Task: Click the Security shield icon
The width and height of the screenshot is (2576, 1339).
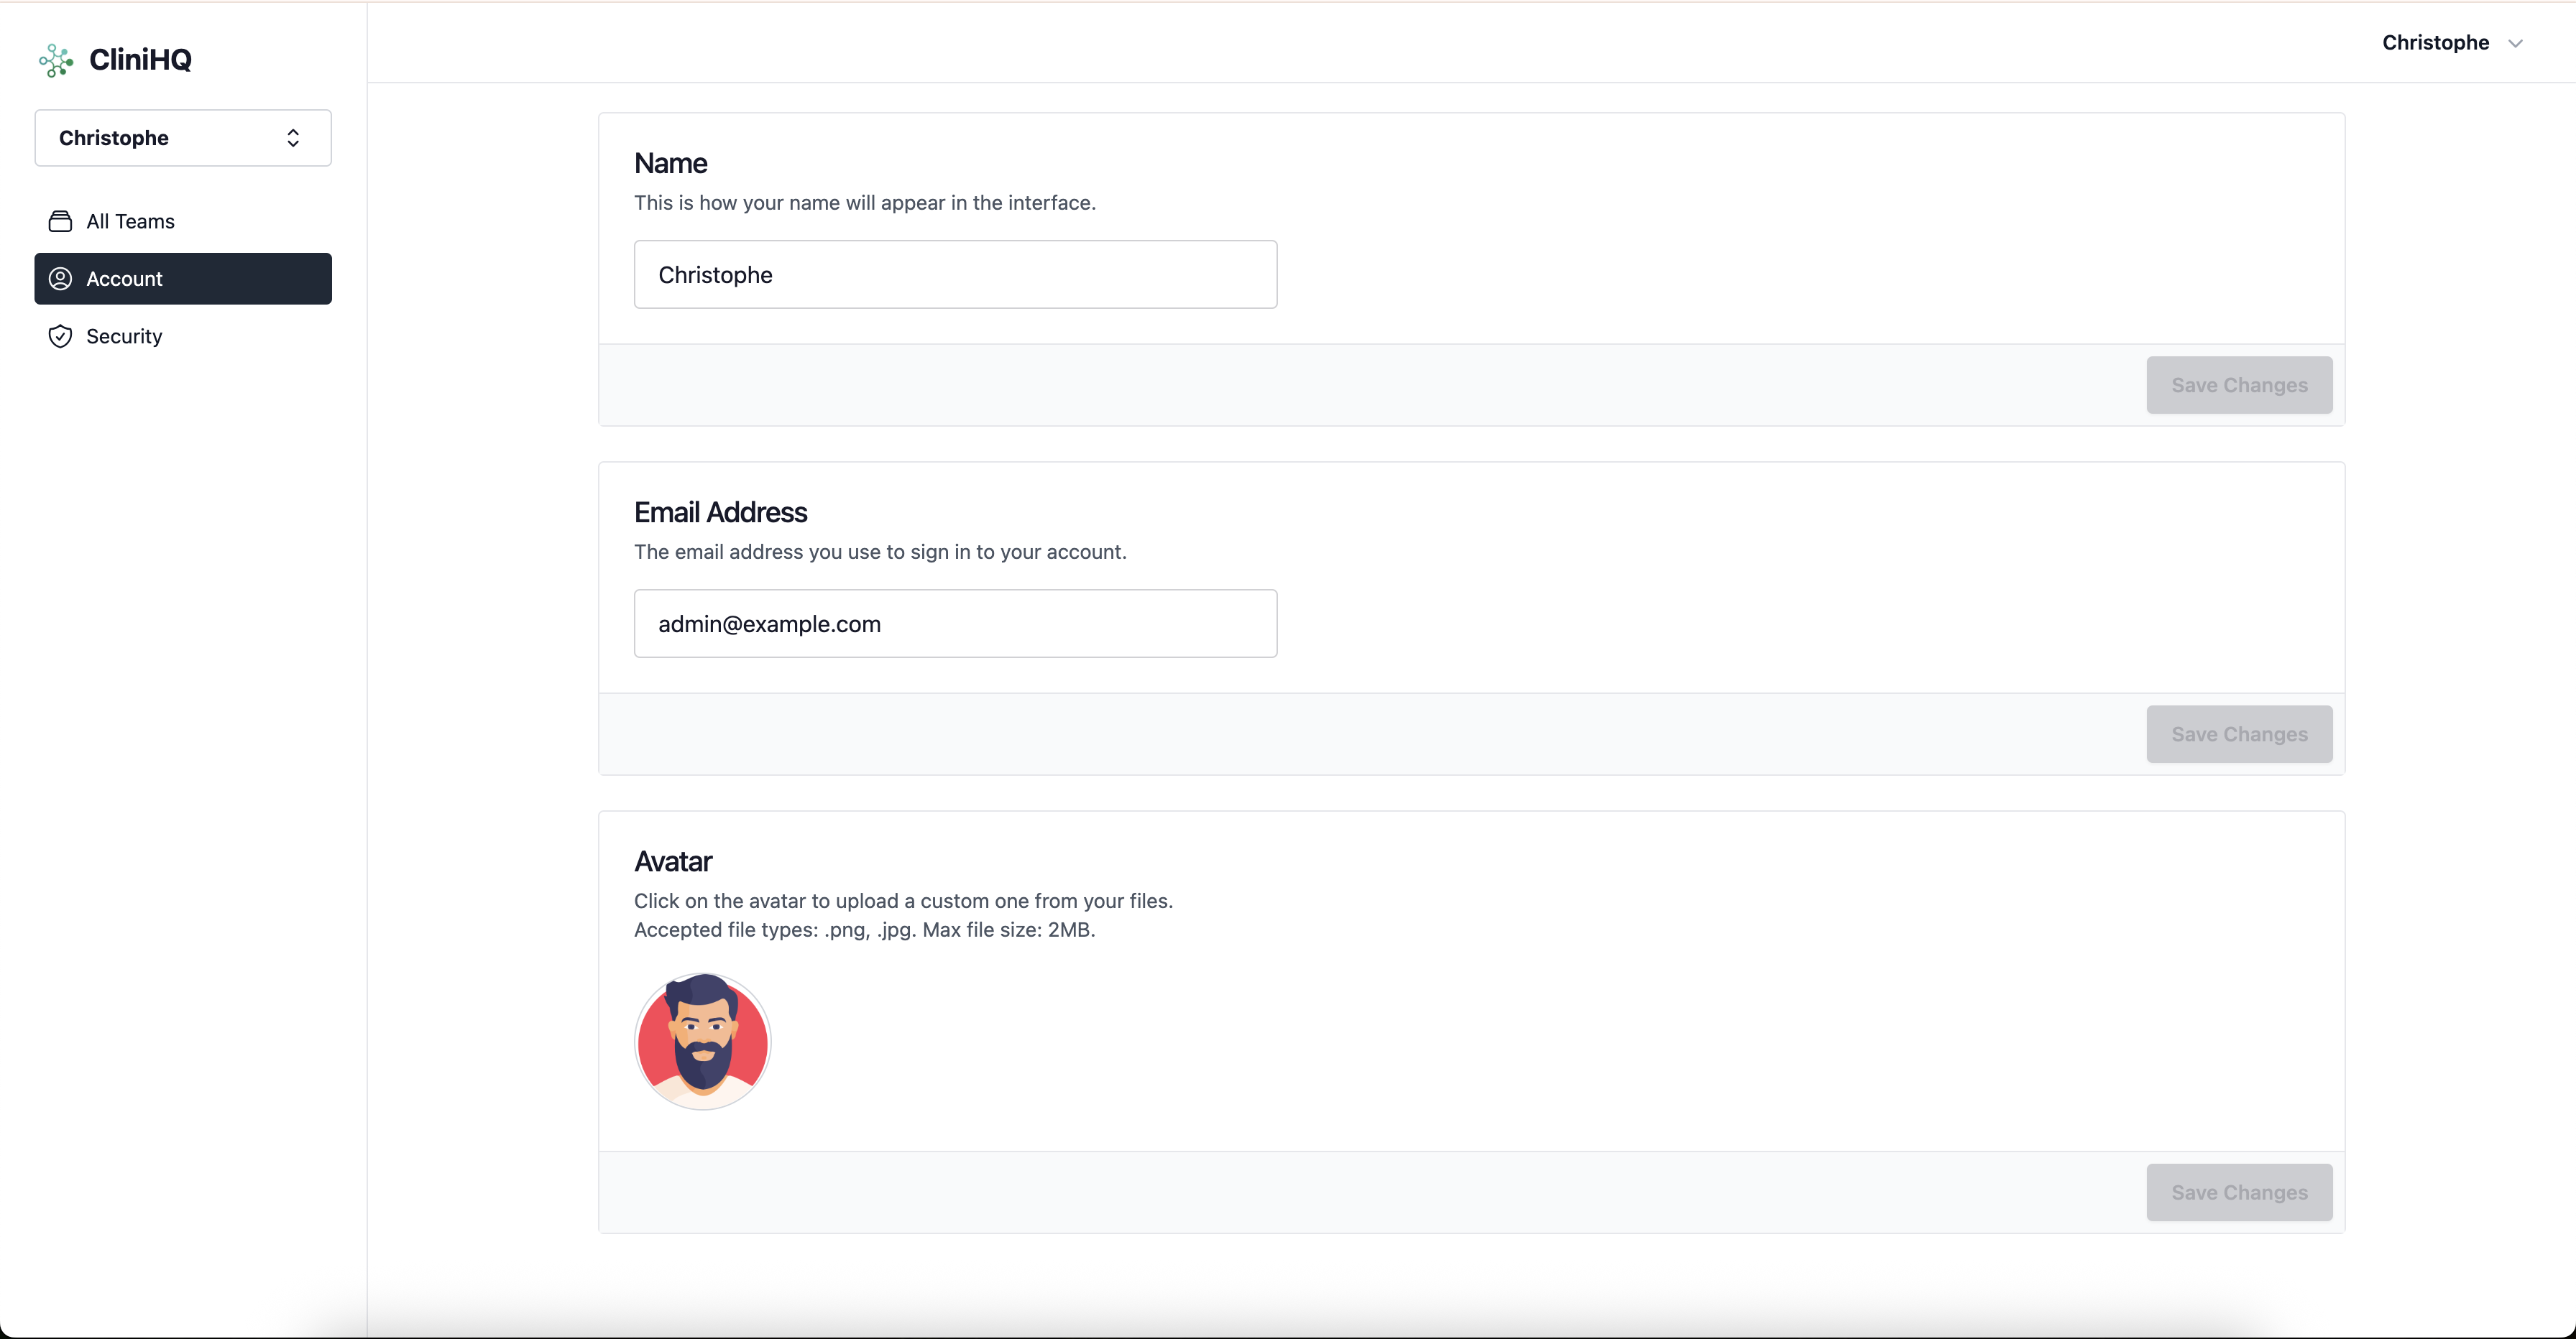Action: 60,337
